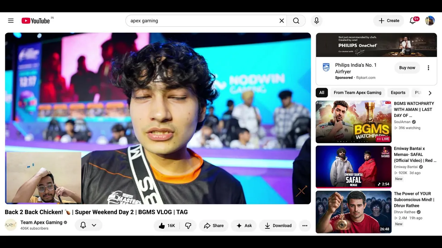Dislike the video
This screenshot has width=442, height=248.
point(188,226)
